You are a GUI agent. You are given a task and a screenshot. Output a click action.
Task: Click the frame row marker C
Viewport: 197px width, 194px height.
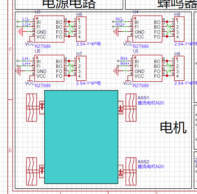click(x=10, y=49)
